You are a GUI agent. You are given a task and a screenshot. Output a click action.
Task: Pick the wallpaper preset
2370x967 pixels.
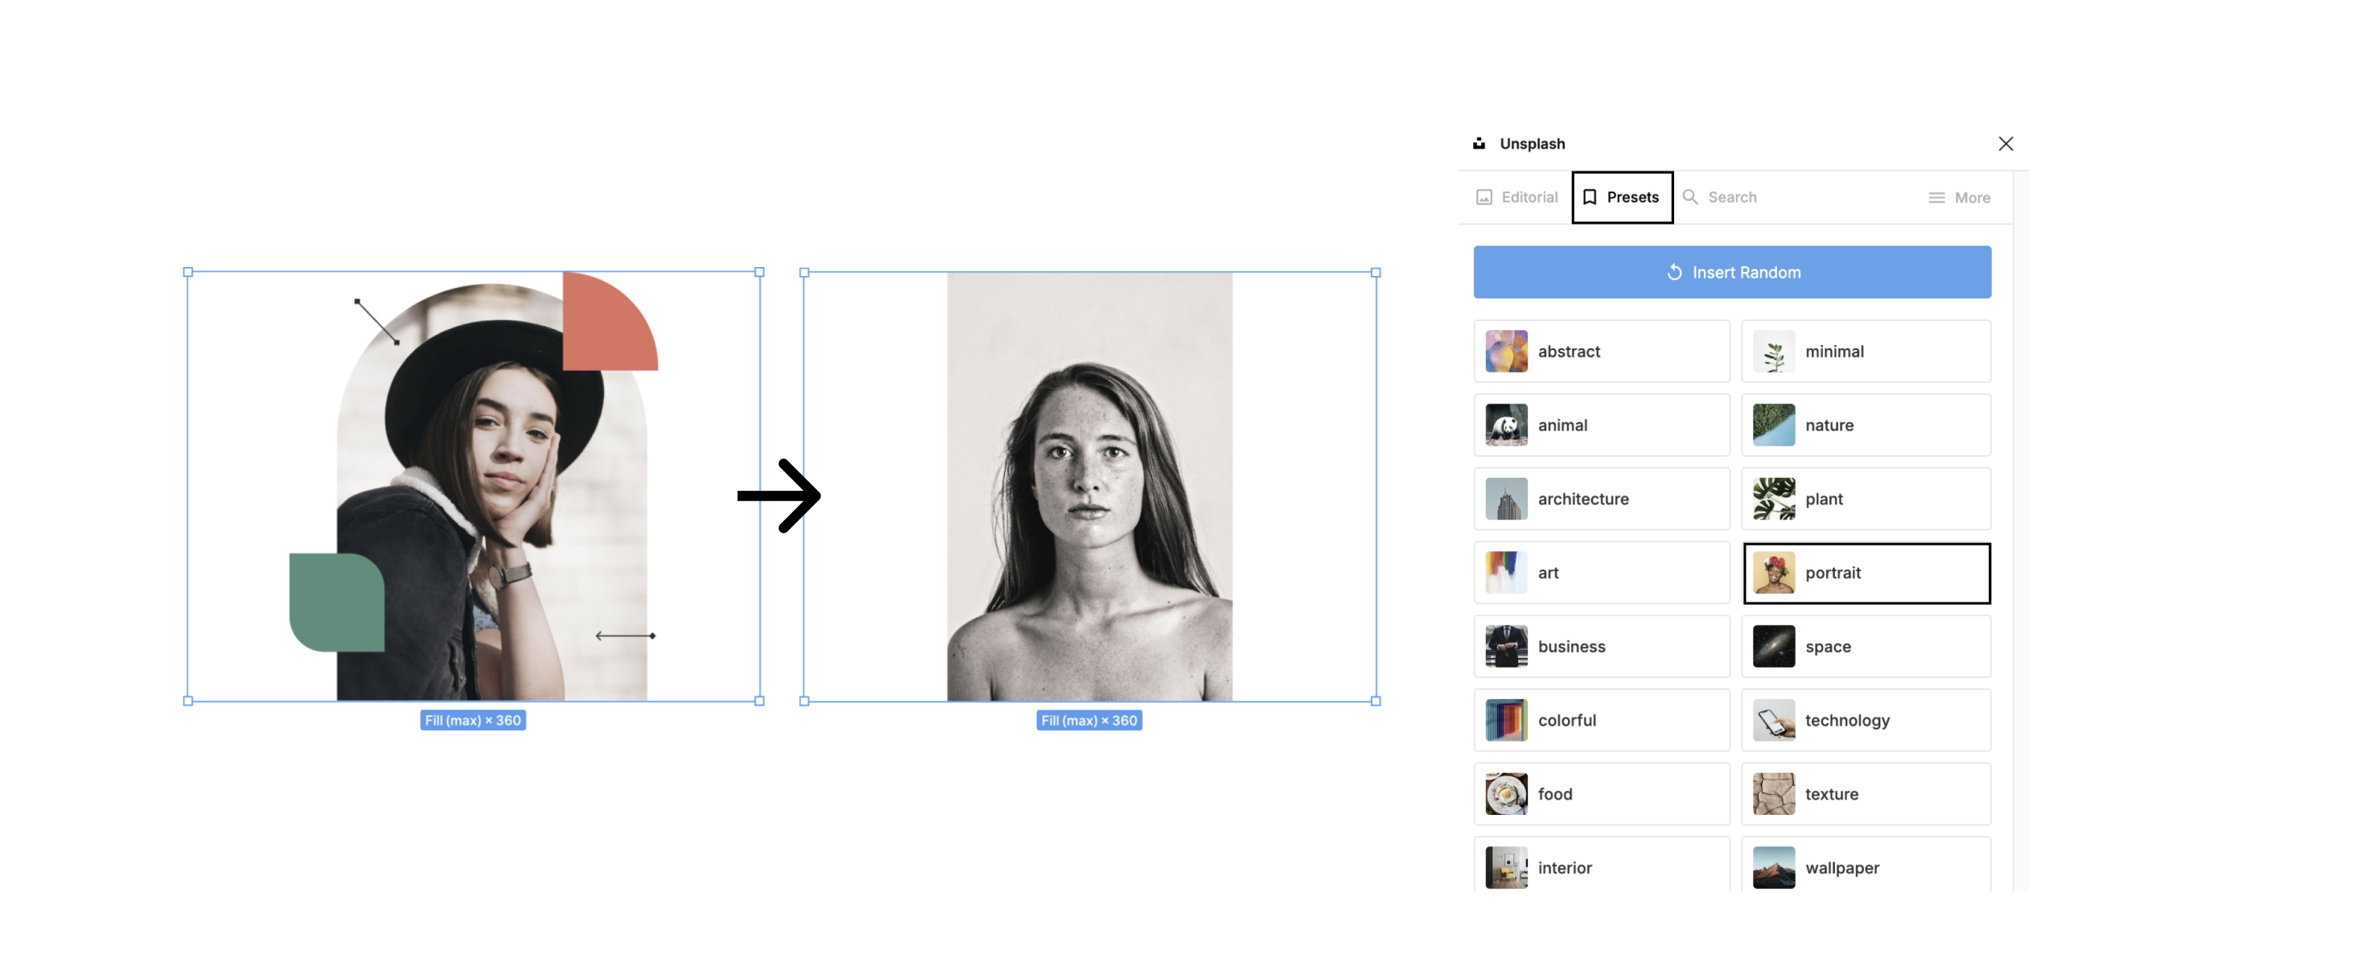[x=1866, y=865]
